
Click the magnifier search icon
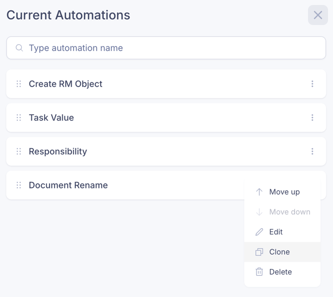pos(19,48)
